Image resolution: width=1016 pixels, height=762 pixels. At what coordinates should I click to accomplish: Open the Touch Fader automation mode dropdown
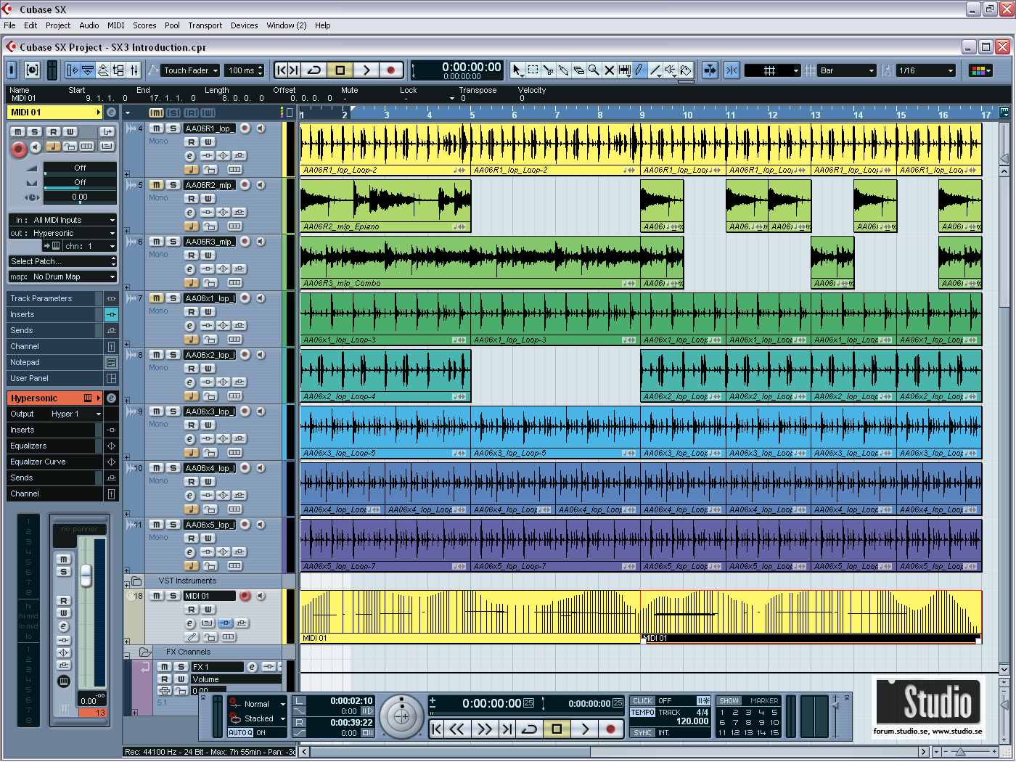click(191, 70)
